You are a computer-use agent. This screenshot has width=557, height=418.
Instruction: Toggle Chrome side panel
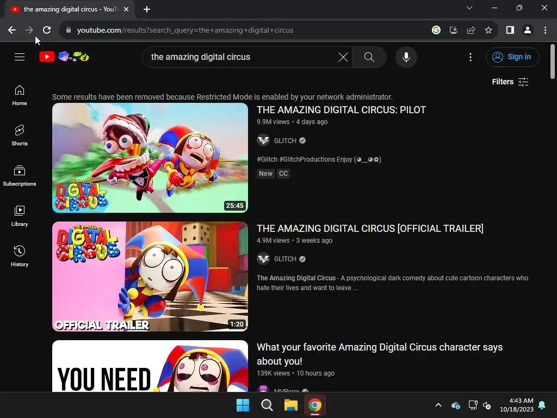click(x=510, y=30)
